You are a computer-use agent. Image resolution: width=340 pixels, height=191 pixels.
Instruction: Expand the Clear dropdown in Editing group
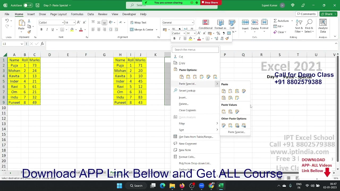coord(285,32)
